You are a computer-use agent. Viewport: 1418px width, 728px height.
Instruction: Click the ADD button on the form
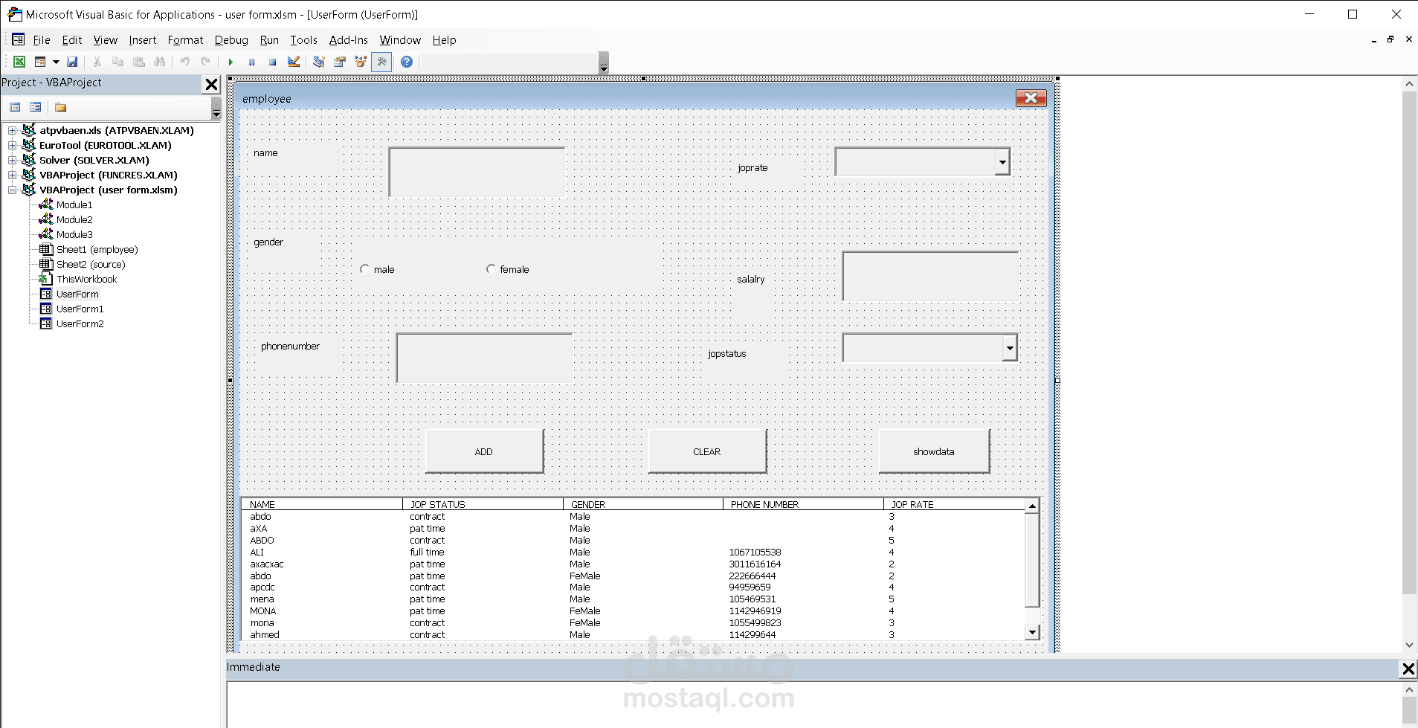point(485,451)
